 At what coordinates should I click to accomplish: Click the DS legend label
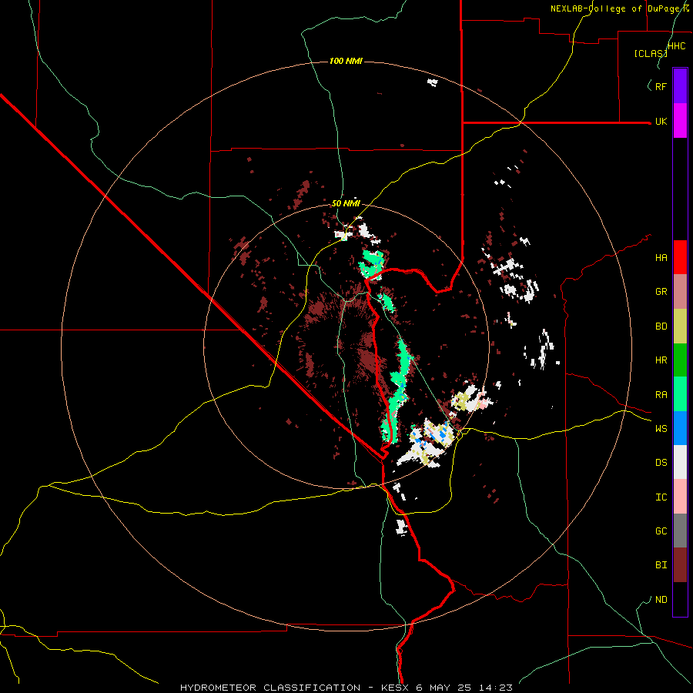pyautogui.click(x=661, y=462)
